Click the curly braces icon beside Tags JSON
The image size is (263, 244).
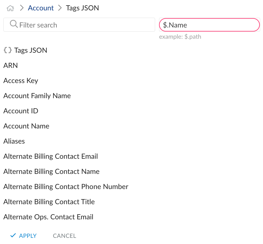point(7,50)
